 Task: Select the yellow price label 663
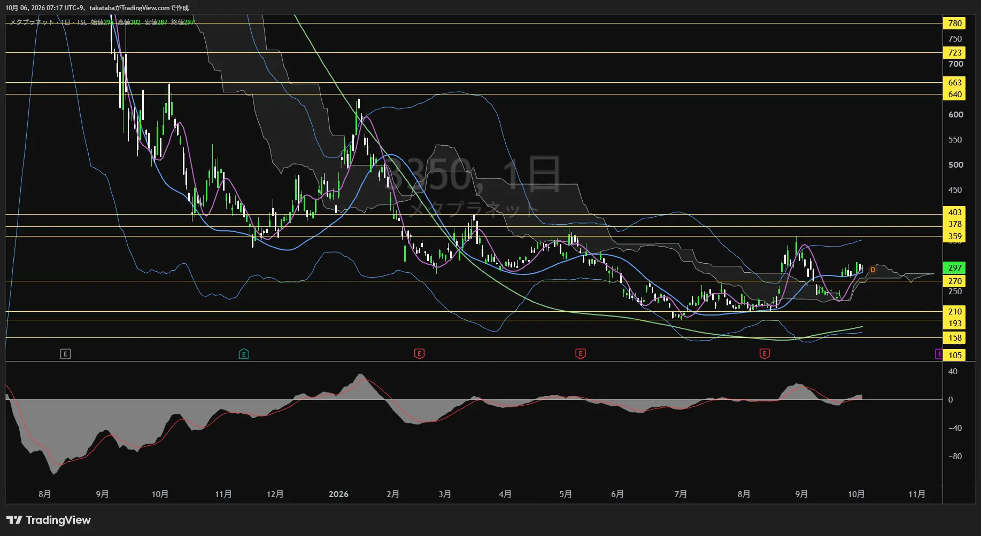954,82
